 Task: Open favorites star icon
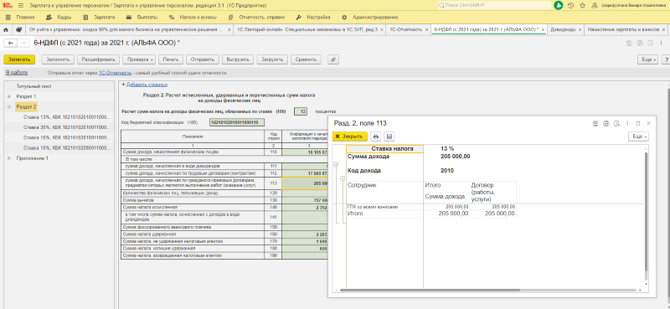coord(582,6)
